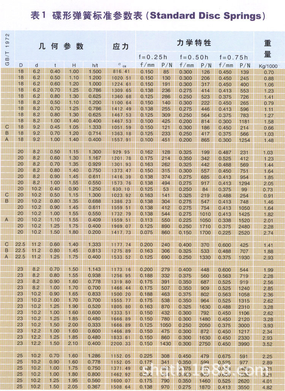285x391 pixels.
Task: Select the stress value '630. 10'
Action: click(121, 189)
